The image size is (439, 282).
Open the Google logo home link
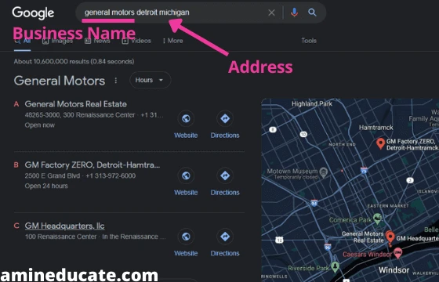(x=33, y=13)
